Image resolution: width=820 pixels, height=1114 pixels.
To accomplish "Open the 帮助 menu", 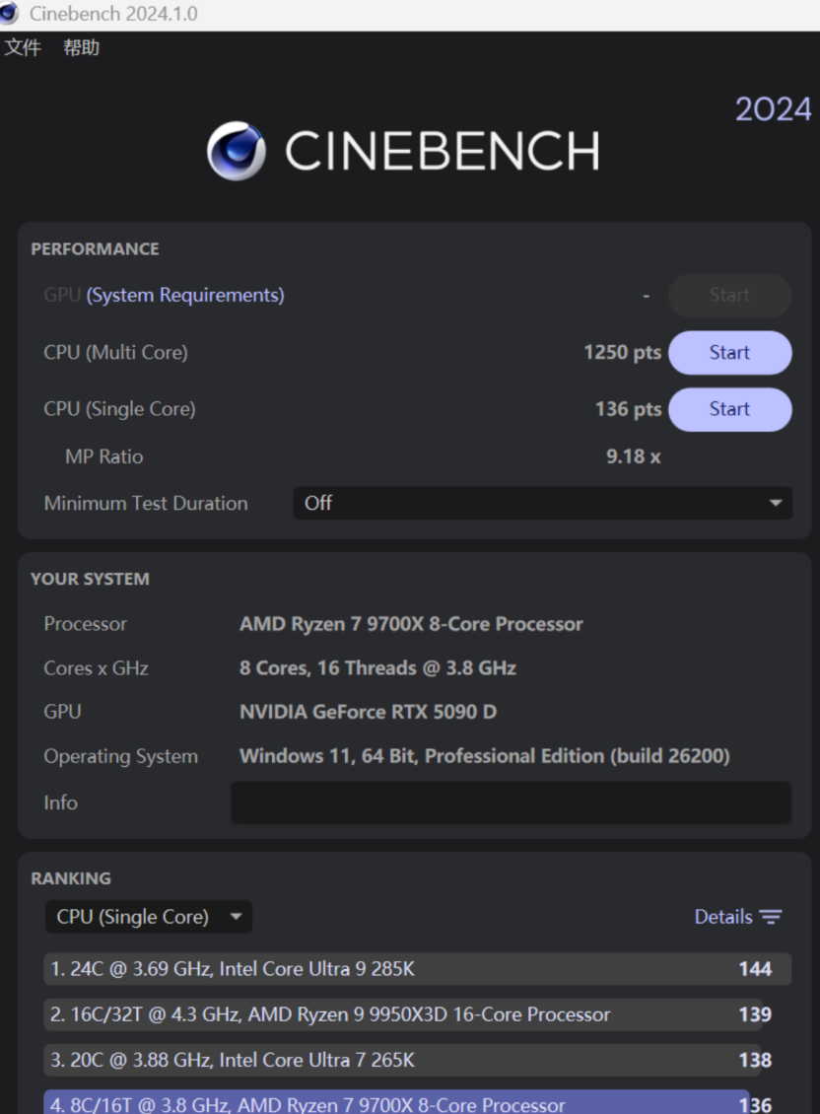I will point(81,47).
